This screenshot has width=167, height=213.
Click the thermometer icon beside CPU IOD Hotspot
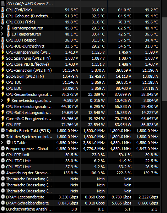2,40
